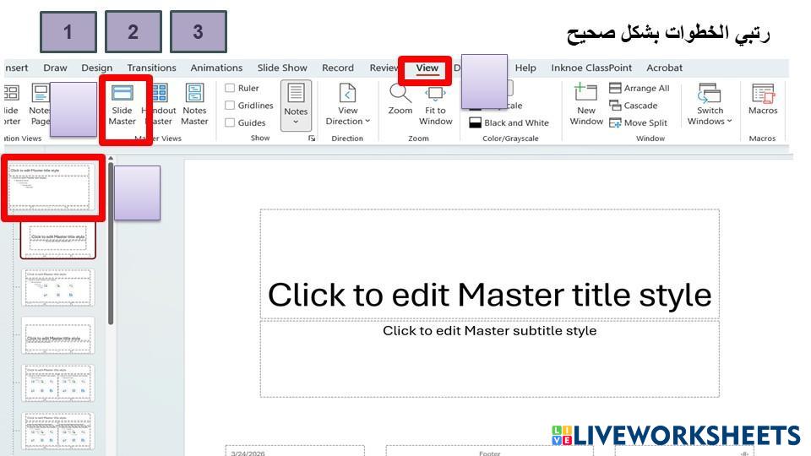Expand the View Direction dropdown

point(347,104)
